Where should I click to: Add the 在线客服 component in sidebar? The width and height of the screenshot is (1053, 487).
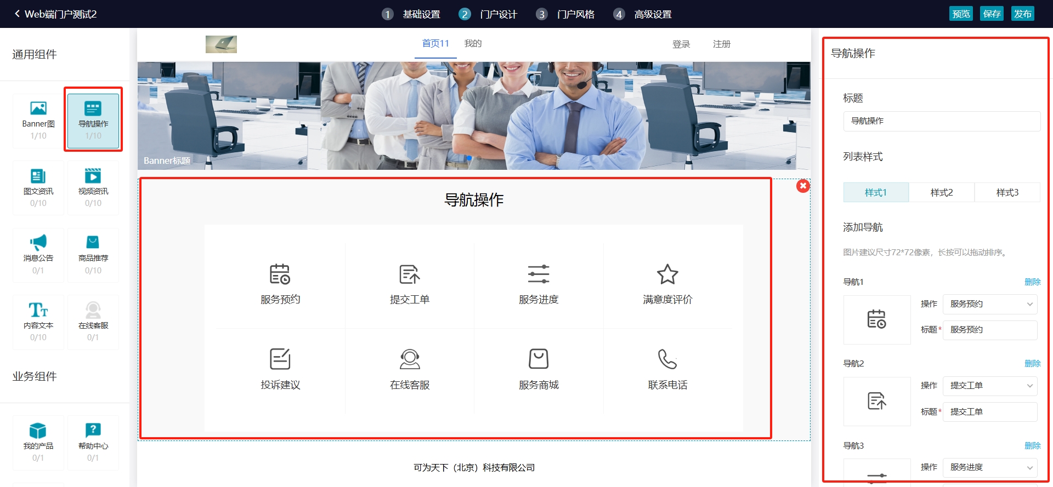pos(93,323)
